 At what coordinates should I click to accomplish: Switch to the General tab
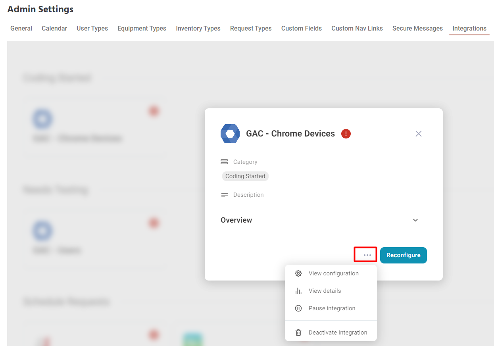click(21, 28)
